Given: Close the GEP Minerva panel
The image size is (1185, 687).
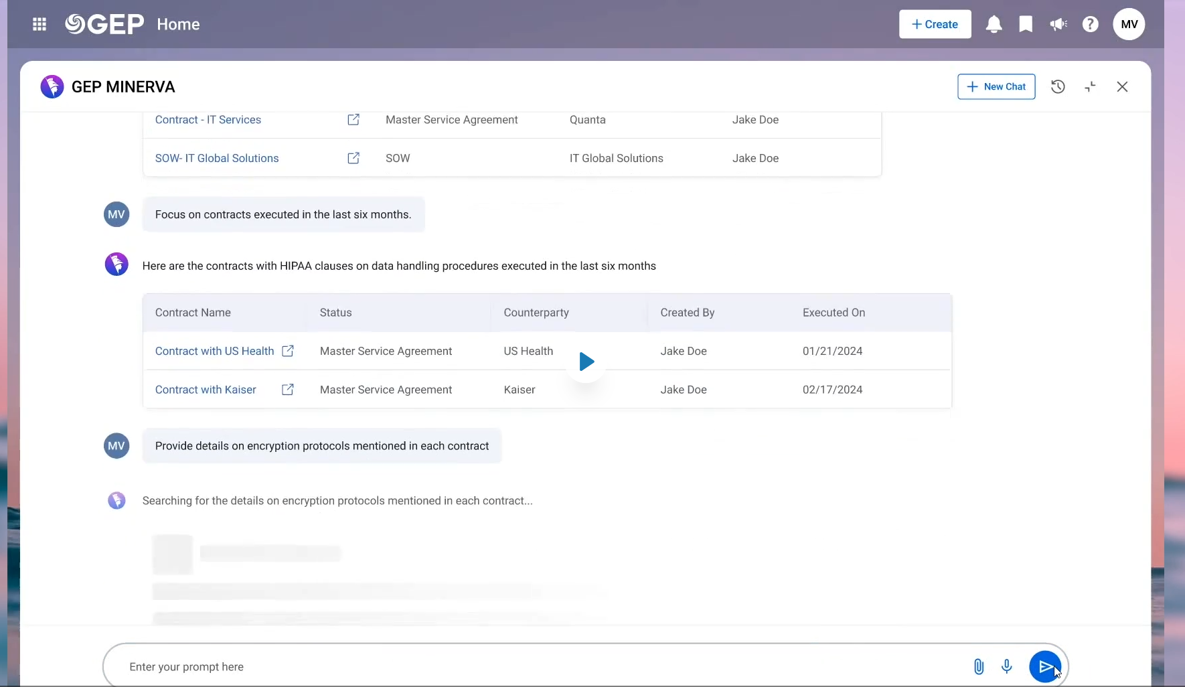Looking at the screenshot, I should point(1122,87).
